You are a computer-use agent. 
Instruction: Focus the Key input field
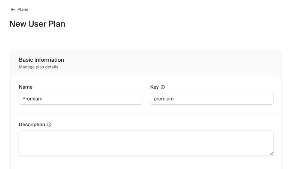(x=212, y=99)
